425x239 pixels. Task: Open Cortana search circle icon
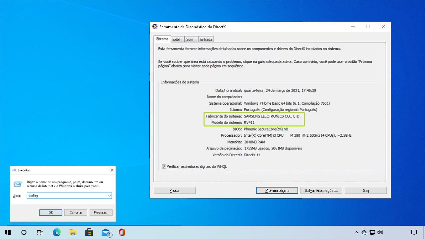click(x=24, y=232)
